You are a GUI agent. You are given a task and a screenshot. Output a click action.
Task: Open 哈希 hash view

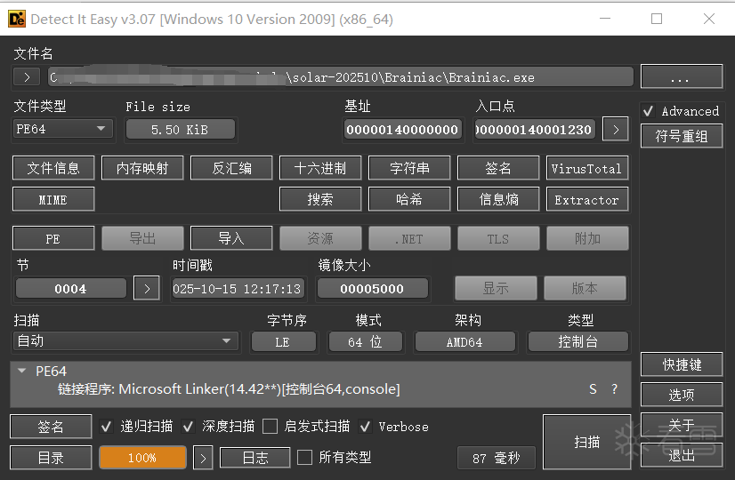coord(409,199)
